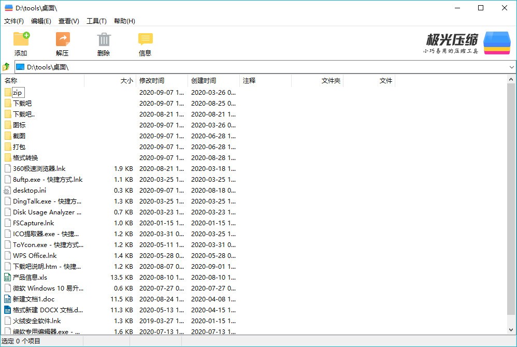Click 2020-01-15 modified date of FSCapture.lnk

162,223
